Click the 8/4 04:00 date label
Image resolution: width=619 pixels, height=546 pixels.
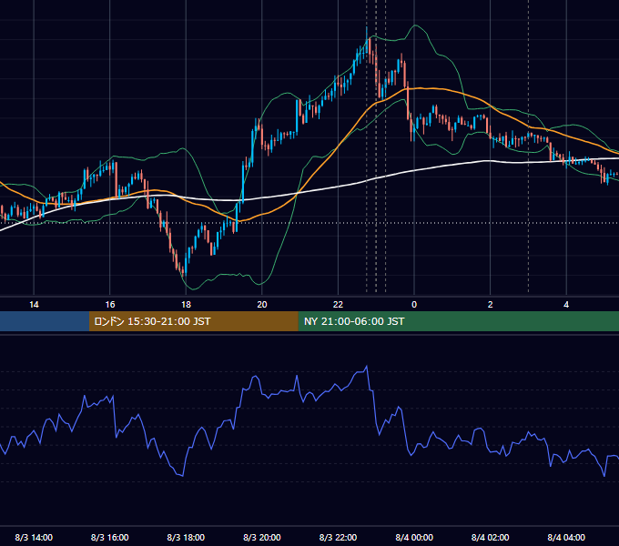click(x=566, y=537)
